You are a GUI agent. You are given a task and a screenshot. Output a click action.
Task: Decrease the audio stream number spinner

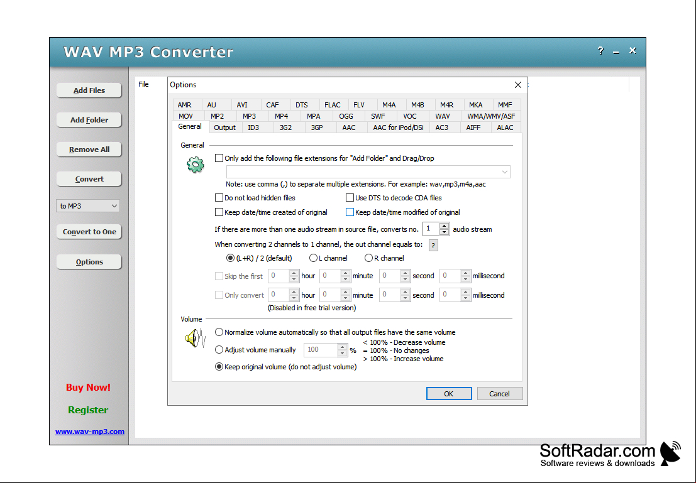point(444,232)
